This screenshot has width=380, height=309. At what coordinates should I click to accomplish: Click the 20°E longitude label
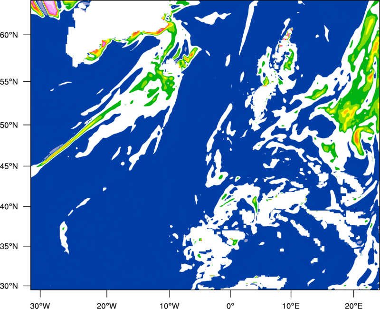click(x=353, y=306)
